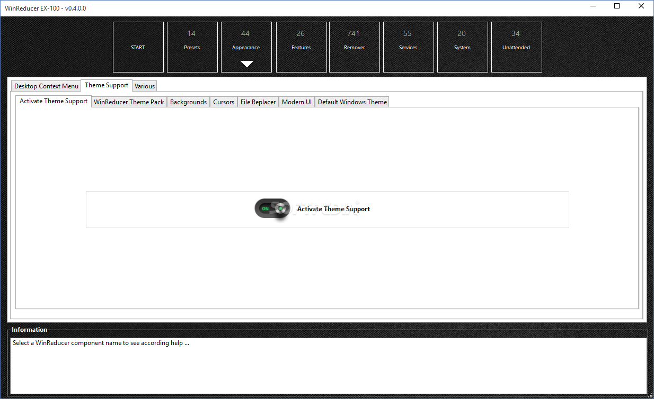Image resolution: width=654 pixels, height=399 pixels.
Task: Open the Services tile
Action: 409,47
